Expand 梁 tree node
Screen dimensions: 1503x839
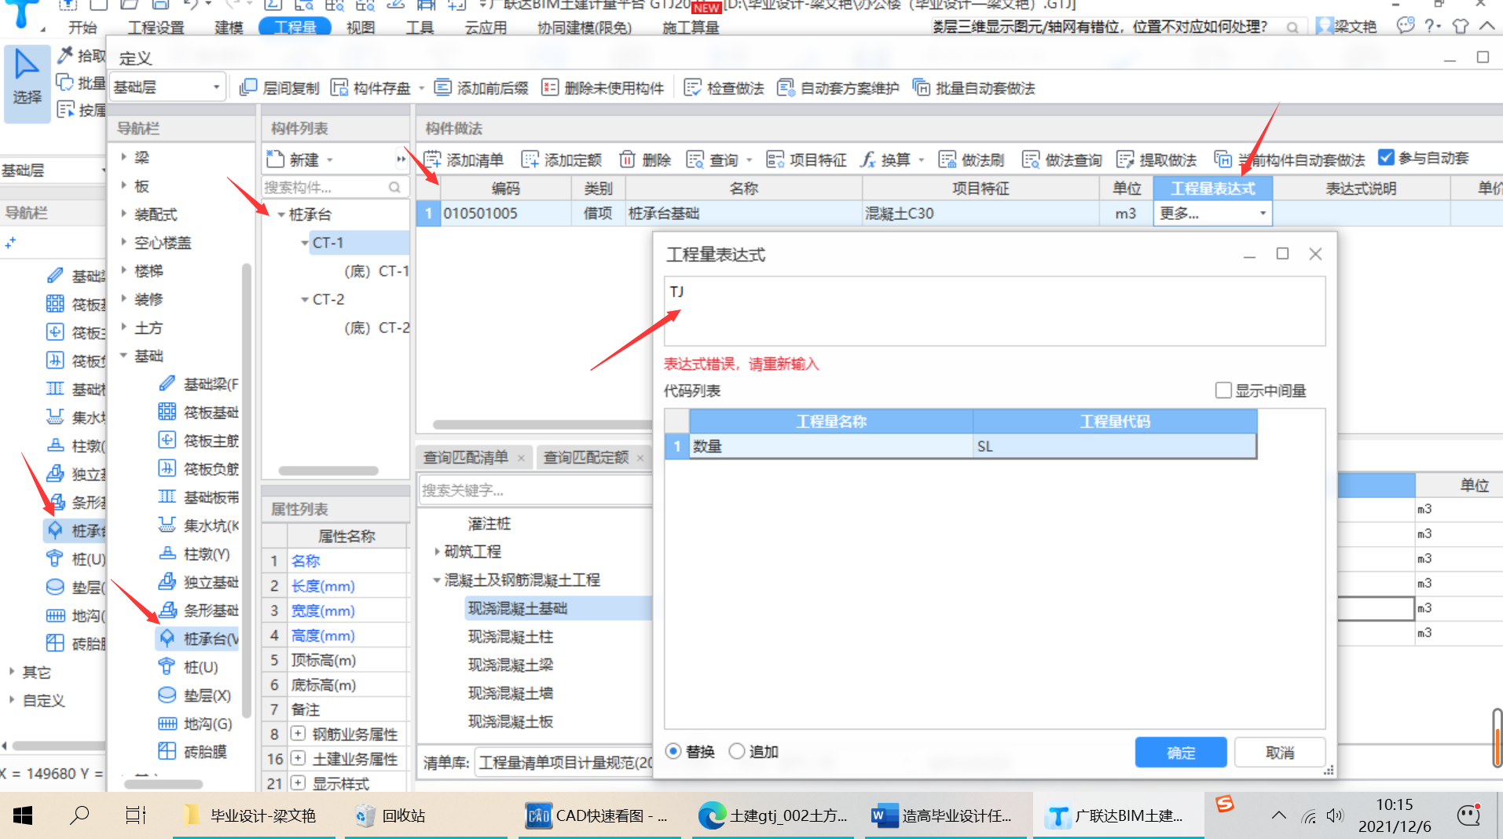coord(123,157)
